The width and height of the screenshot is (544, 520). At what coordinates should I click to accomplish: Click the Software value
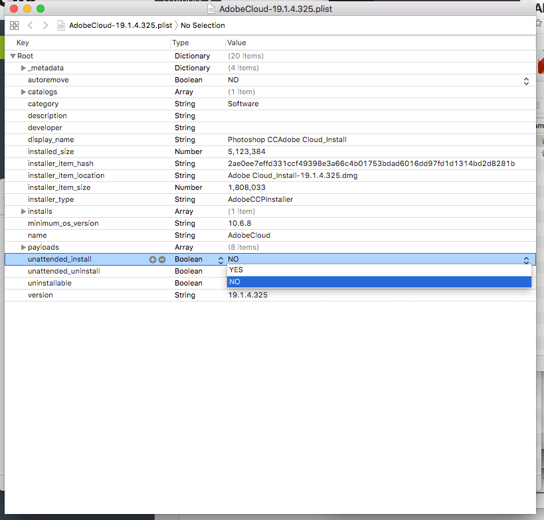click(243, 104)
